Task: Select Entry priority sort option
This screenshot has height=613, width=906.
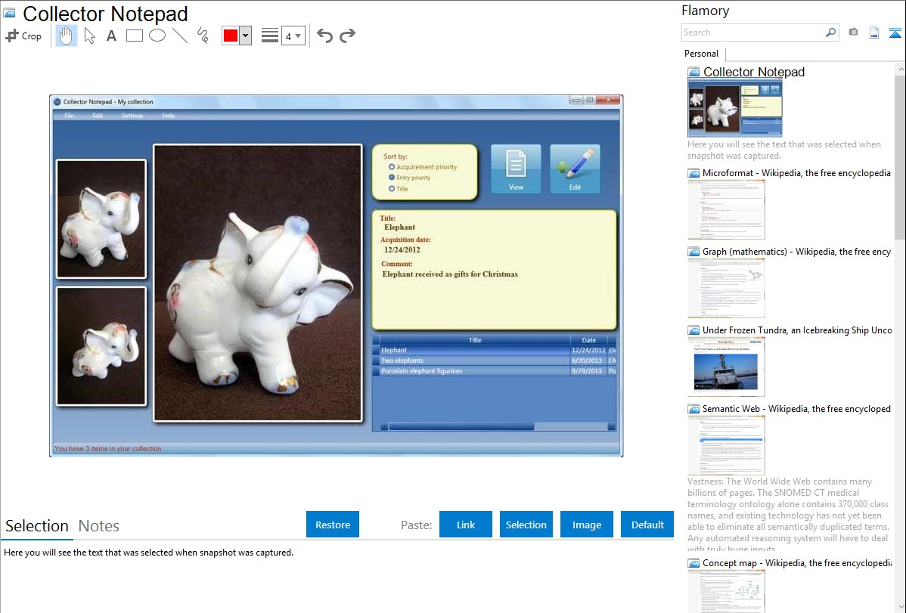Action: pos(409,178)
